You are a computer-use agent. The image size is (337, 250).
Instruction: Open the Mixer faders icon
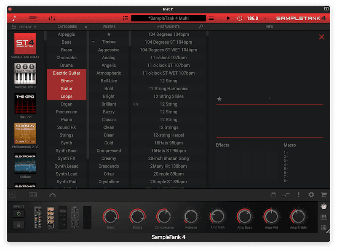51,18
